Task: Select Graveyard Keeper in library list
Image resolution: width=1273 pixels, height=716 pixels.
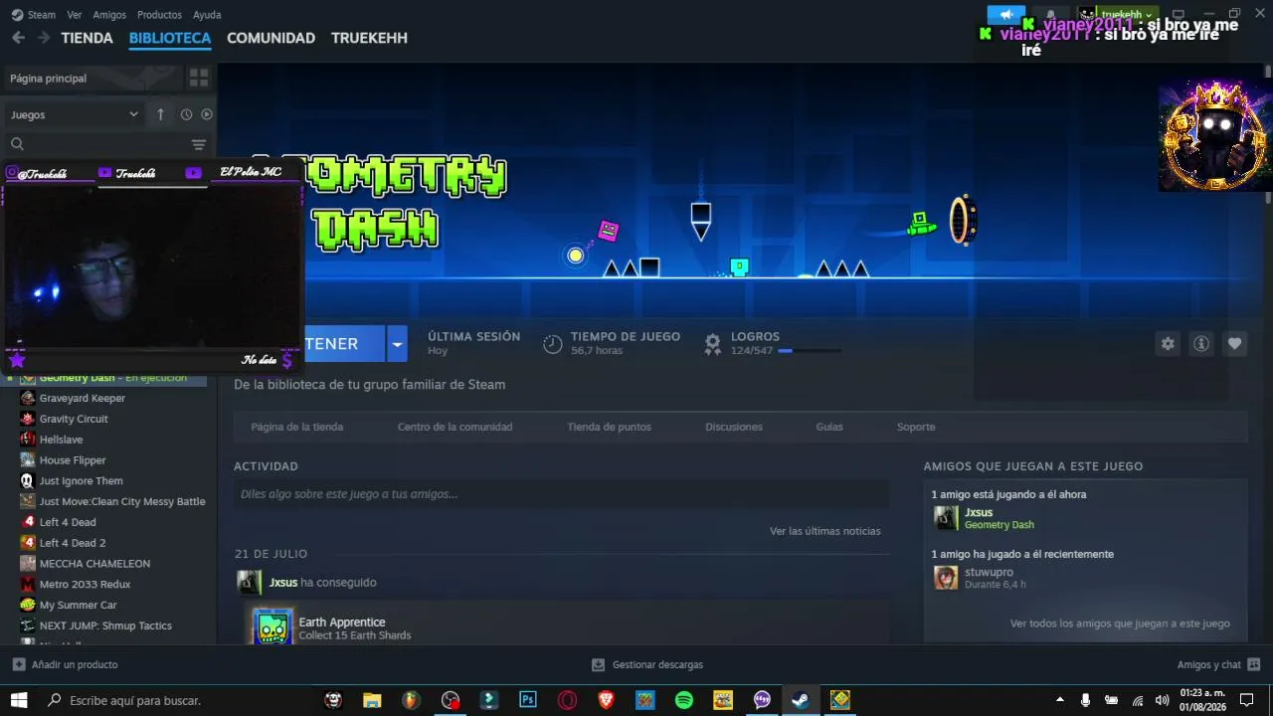Action: [83, 398]
